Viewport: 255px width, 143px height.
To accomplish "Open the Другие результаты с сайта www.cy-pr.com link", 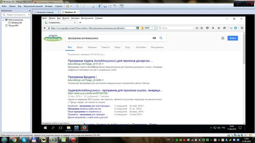I will pyautogui.click(x=88, y=117).
